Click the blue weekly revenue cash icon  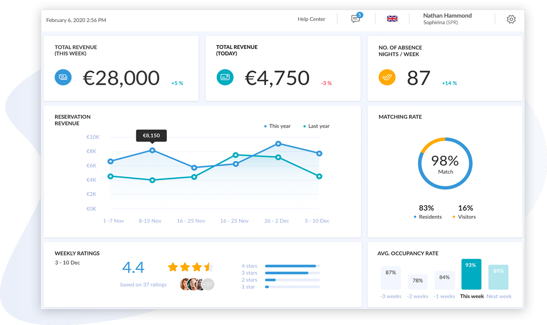click(x=63, y=77)
